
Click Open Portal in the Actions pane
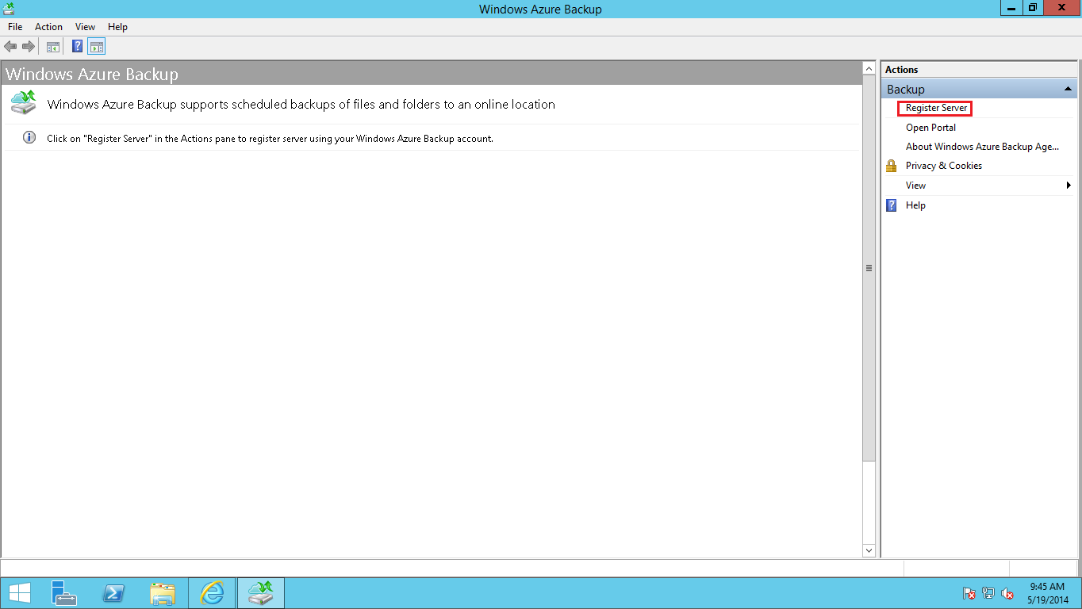coord(930,127)
